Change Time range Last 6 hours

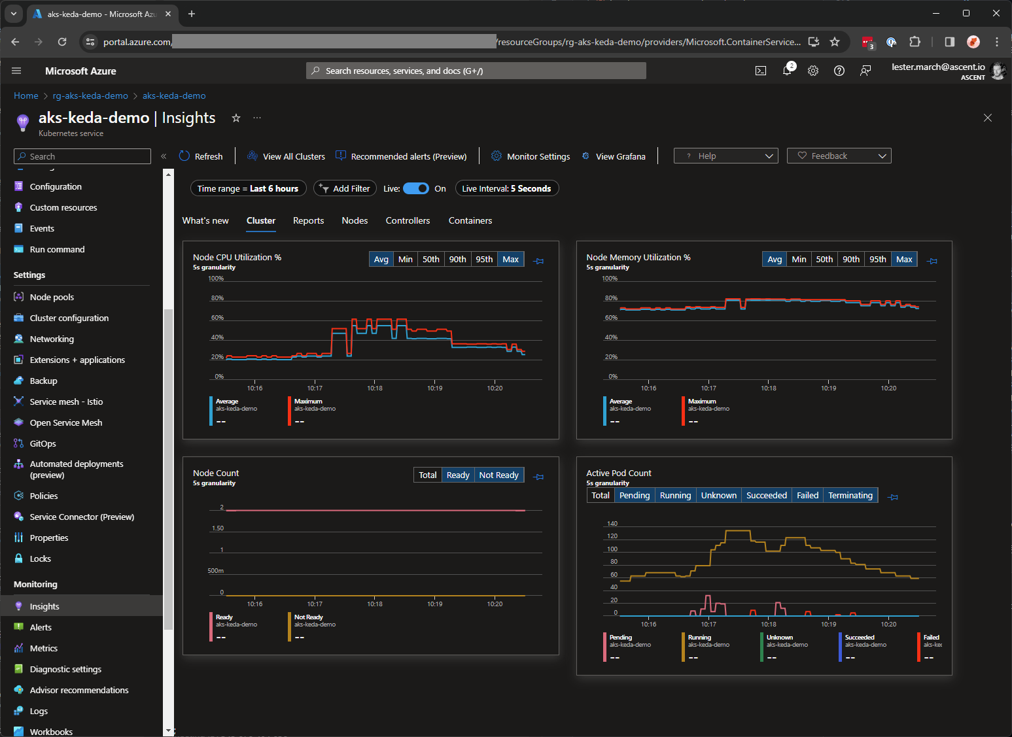tap(248, 188)
